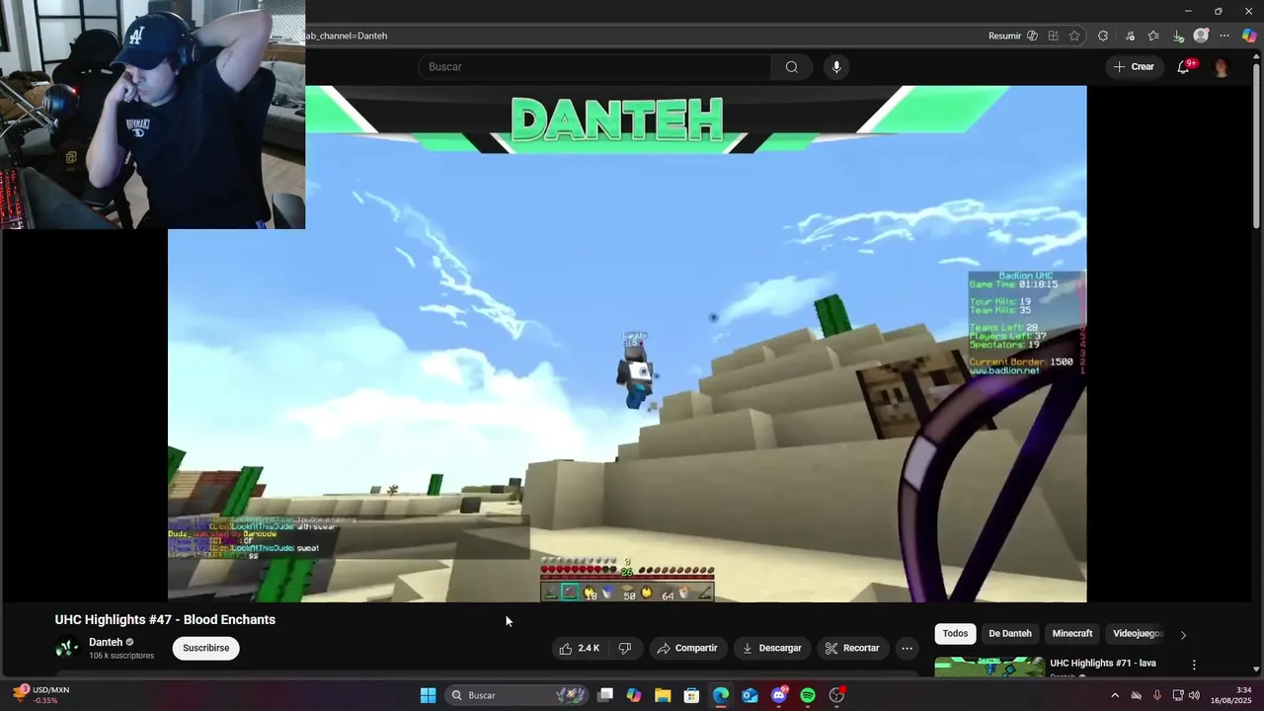Activate voice search microphone on YouTube
Viewport: 1264px width, 711px height.
[x=836, y=67]
